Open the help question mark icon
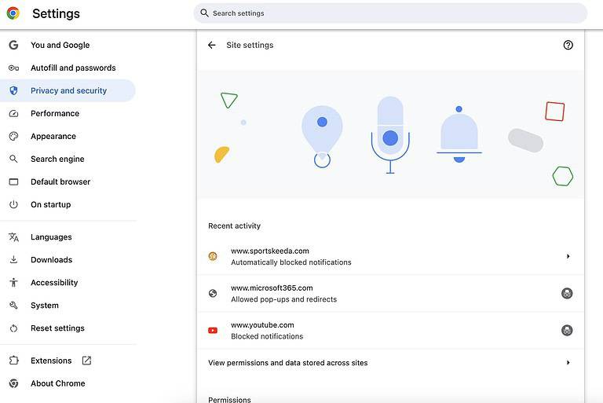 [x=568, y=46]
